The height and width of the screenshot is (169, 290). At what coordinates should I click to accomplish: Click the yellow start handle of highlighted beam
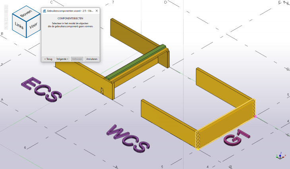pos(198,149)
